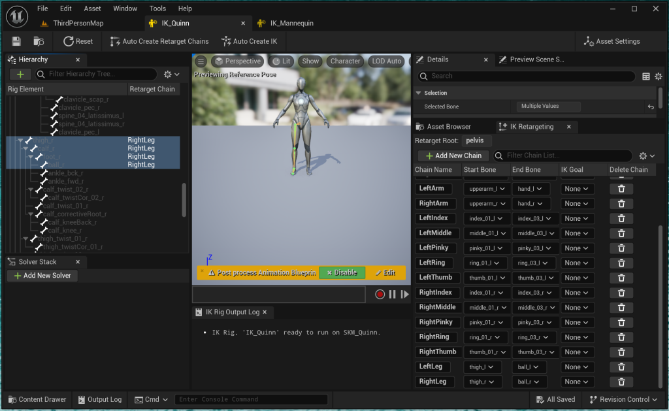Delete the RightRing chain
Viewport: 669px width, 411px height.
click(x=621, y=337)
